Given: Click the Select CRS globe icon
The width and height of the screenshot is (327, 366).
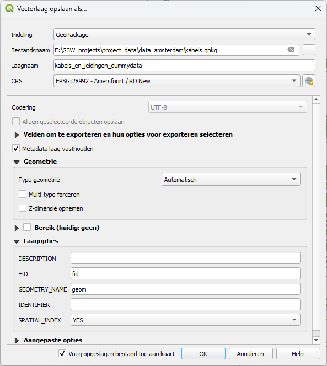Looking at the screenshot, I should (x=309, y=81).
